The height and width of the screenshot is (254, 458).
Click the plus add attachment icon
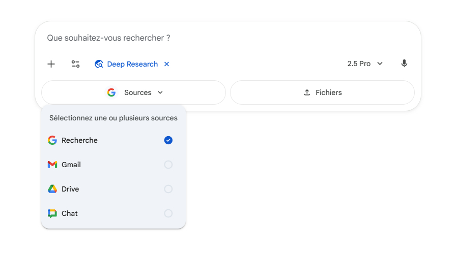(51, 64)
